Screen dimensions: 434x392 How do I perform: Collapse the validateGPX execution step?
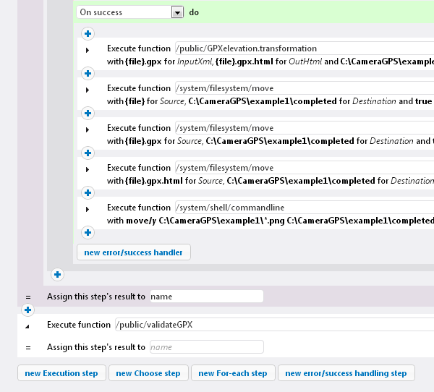(x=27, y=327)
